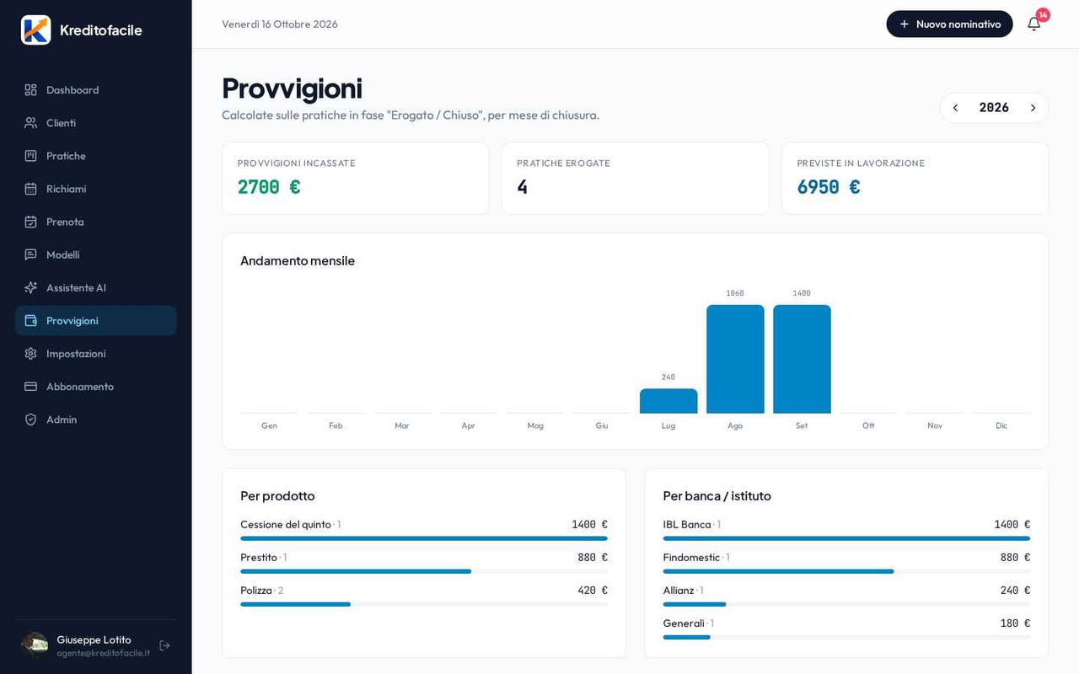Click the Nuovo nominativo button
The width and height of the screenshot is (1079, 674).
click(x=949, y=24)
